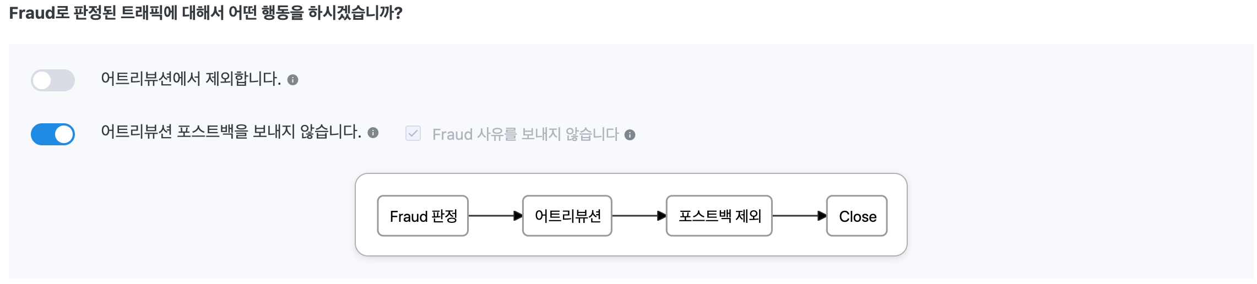Select the Fraud 판정 flow step
The height and width of the screenshot is (284, 1257).
(423, 216)
